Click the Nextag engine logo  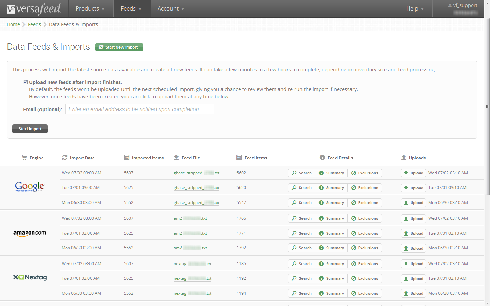pyautogui.click(x=30, y=277)
